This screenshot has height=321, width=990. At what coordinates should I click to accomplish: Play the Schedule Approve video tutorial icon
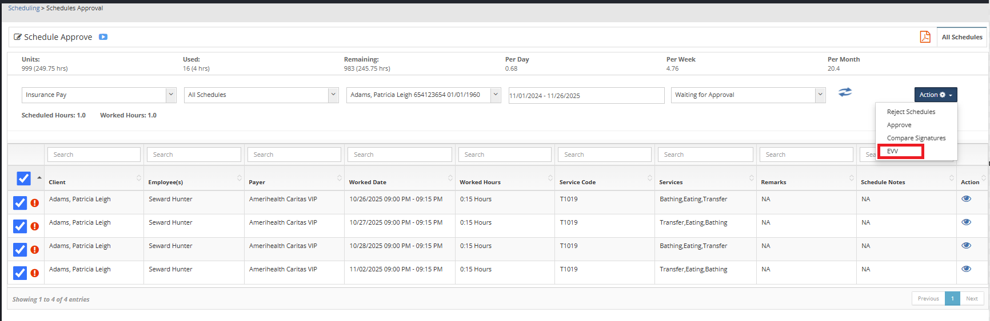(x=103, y=37)
